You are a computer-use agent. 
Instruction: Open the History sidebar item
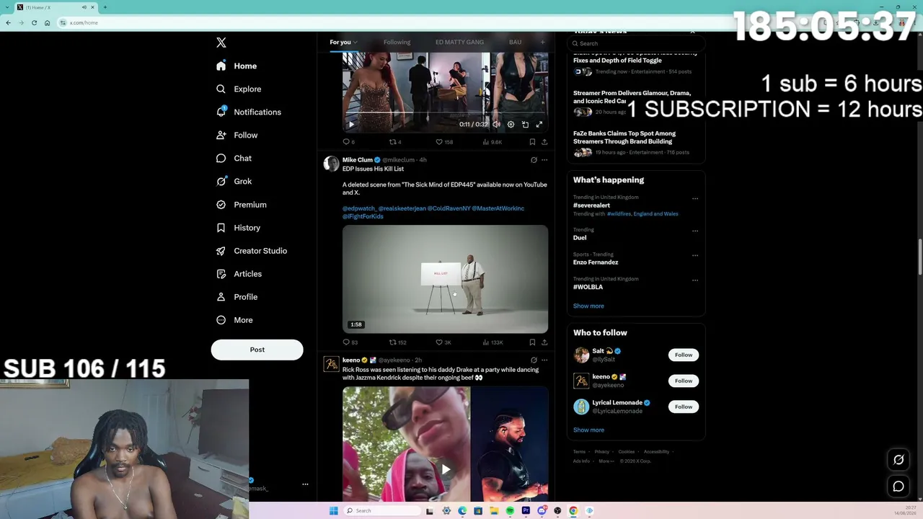point(238,228)
